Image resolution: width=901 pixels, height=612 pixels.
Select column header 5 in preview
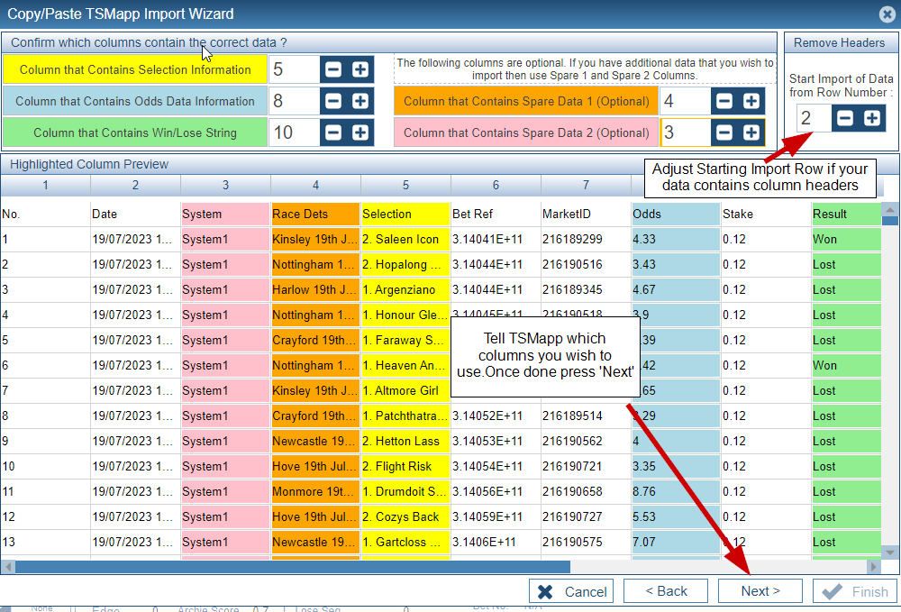[405, 185]
